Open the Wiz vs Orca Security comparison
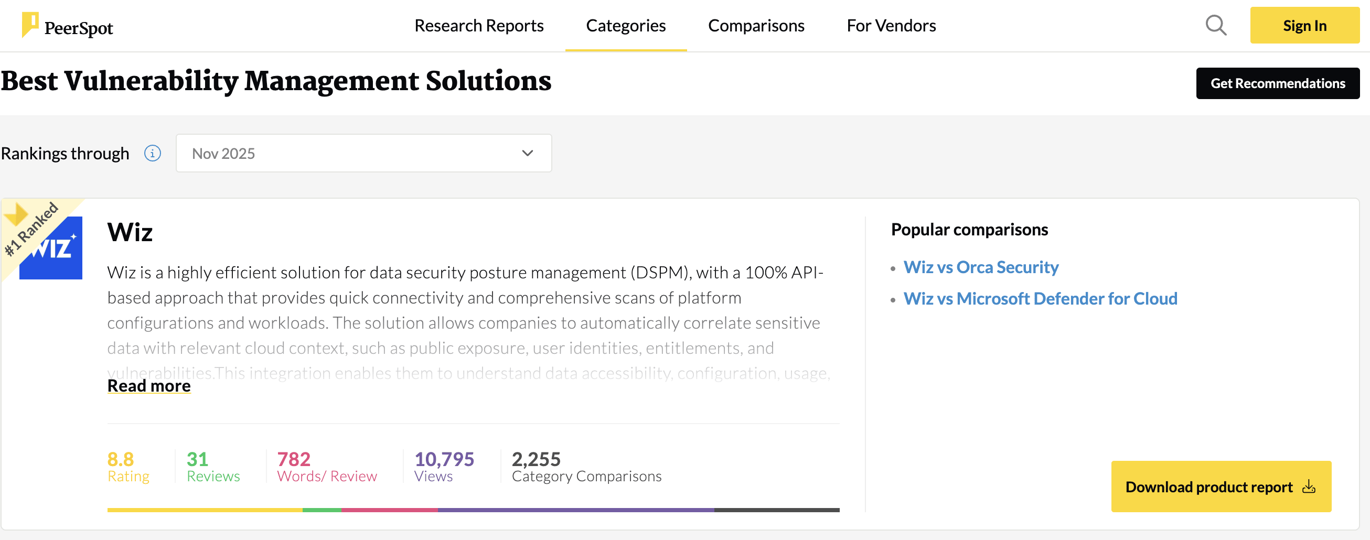1370x540 pixels. pos(981,267)
